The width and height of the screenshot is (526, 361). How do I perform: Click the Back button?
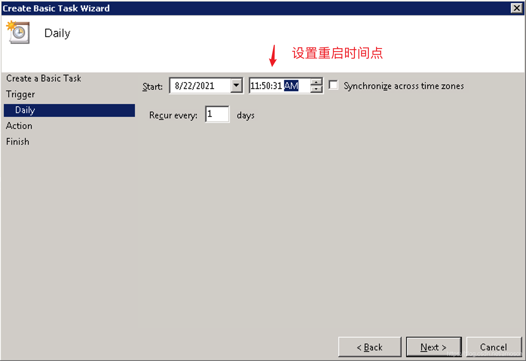pos(370,347)
